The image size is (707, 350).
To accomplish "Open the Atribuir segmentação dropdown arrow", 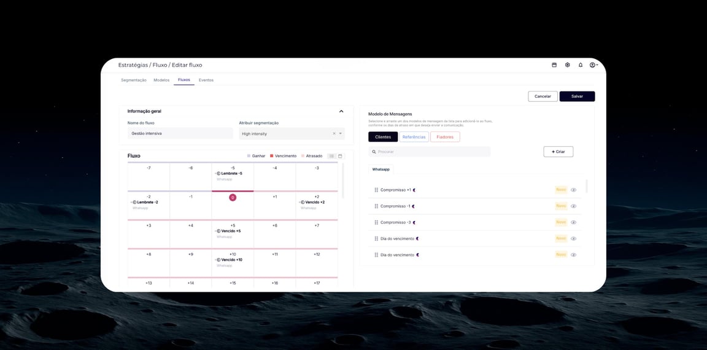I will 341,133.
